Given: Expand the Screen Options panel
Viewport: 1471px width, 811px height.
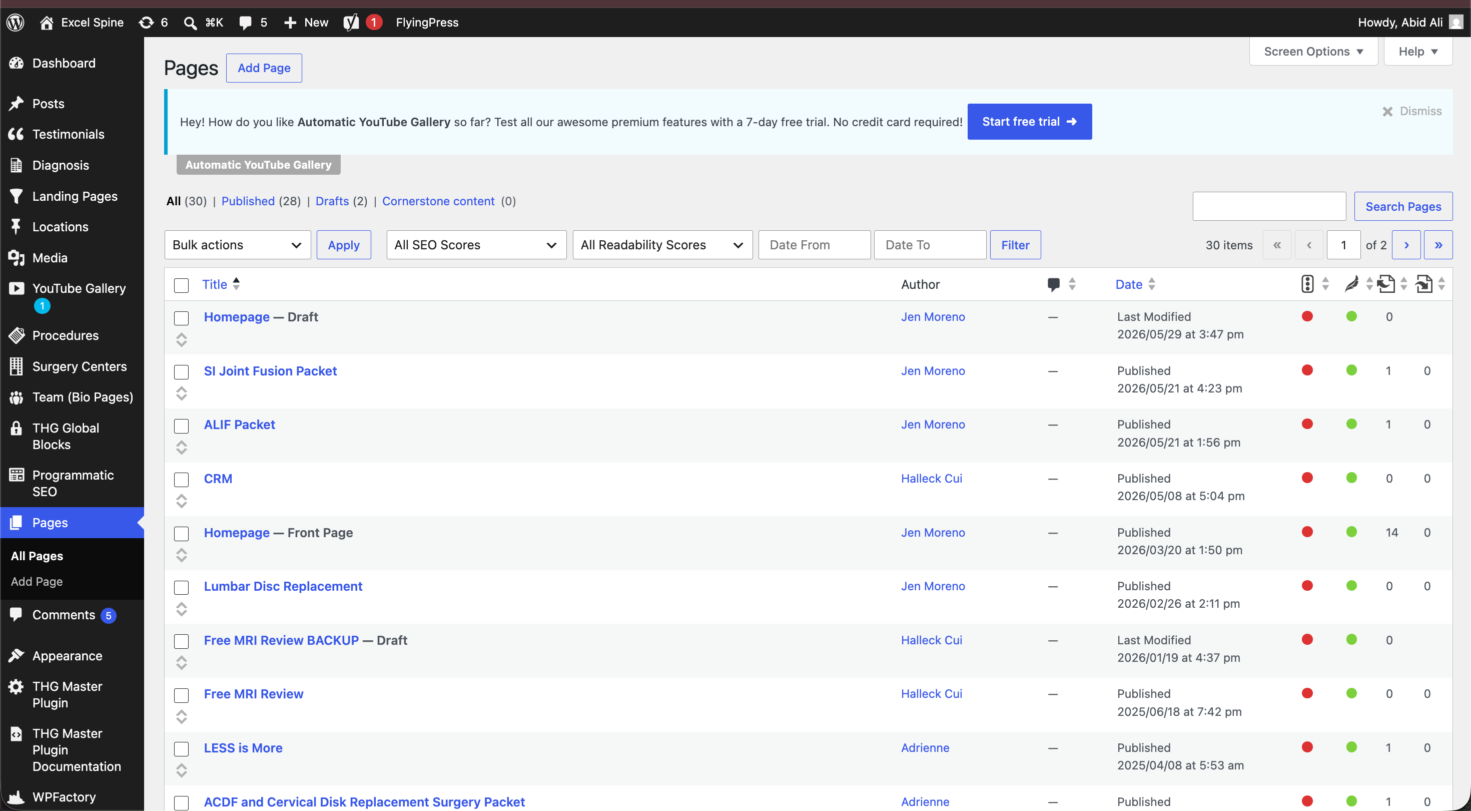Looking at the screenshot, I should (1313, 52).
